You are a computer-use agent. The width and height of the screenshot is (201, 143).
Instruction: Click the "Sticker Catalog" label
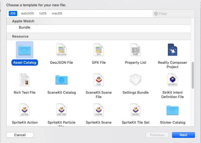click(173, 123)
